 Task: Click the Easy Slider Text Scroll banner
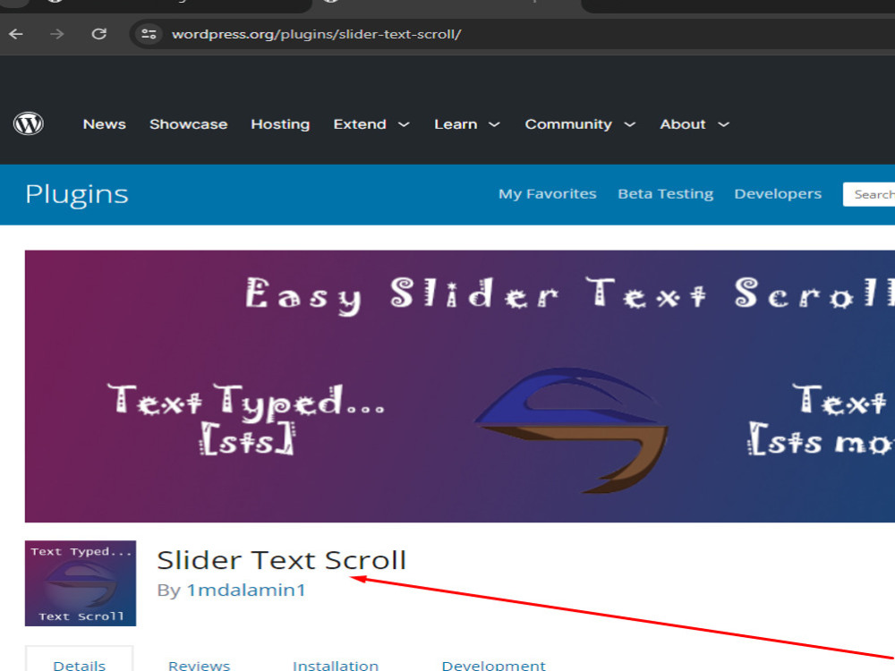pyautogui.click(x=459, y=386)
